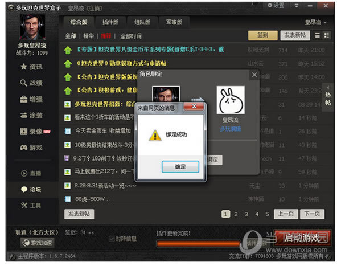
Task: Switch to the 综合版 tab
Action: pos(79,22)
